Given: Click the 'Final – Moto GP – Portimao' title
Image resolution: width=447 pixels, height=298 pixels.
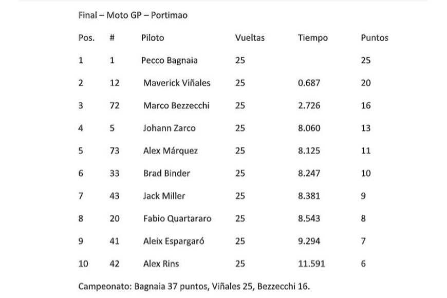Looking at the screenshot, I should pyautogui.click(x=133, y=15).
